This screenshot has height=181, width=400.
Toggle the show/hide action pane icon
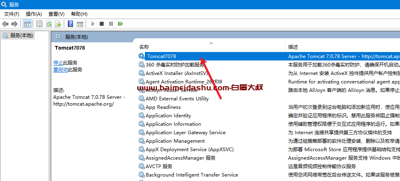coord(80,24)
